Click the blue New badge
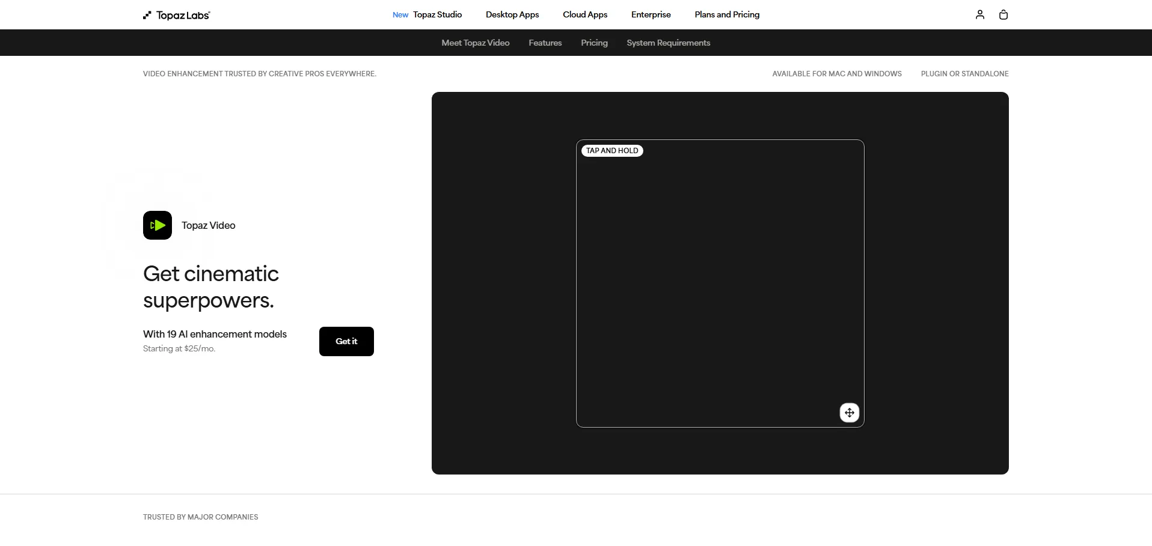Screen dimensions: 1152x546 click(400, 15)
